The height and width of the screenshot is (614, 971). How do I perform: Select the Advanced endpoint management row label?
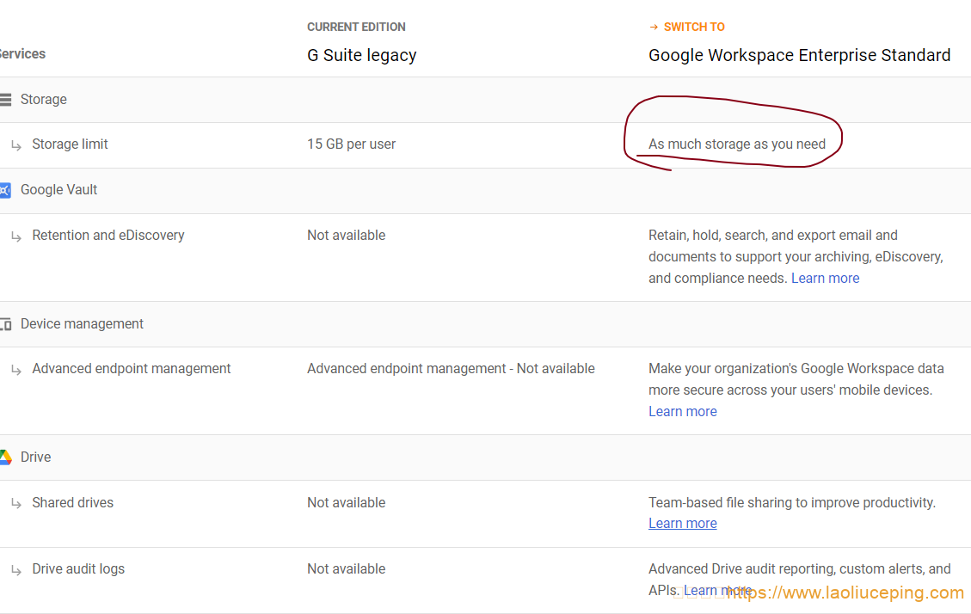pyautogui.click(x=132, y=369)
